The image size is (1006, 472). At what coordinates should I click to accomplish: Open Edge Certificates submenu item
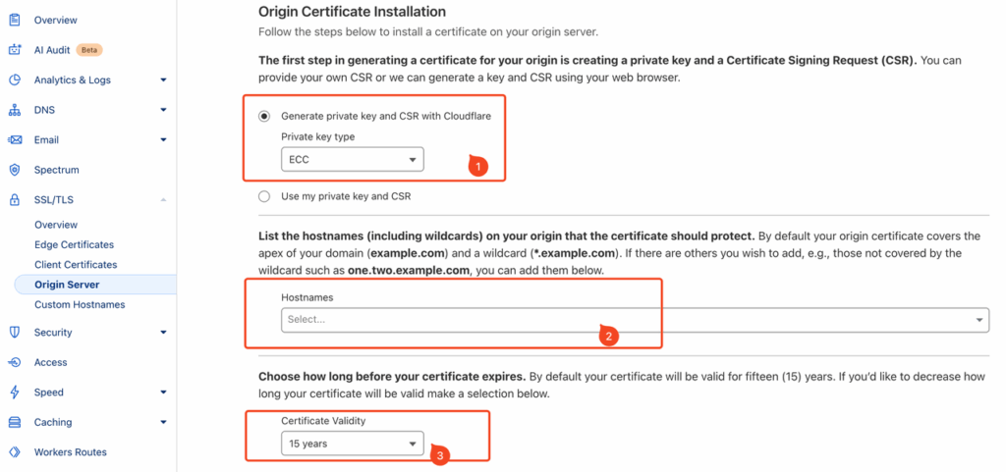pyautogui.click(x=75, y=244)
